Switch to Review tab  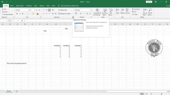(x=42, y=6)
